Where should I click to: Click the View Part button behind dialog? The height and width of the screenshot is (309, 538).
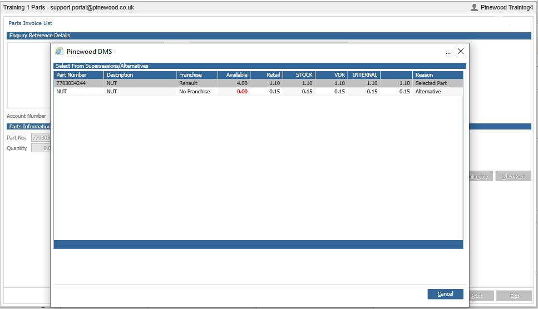[x=514, y=176]
